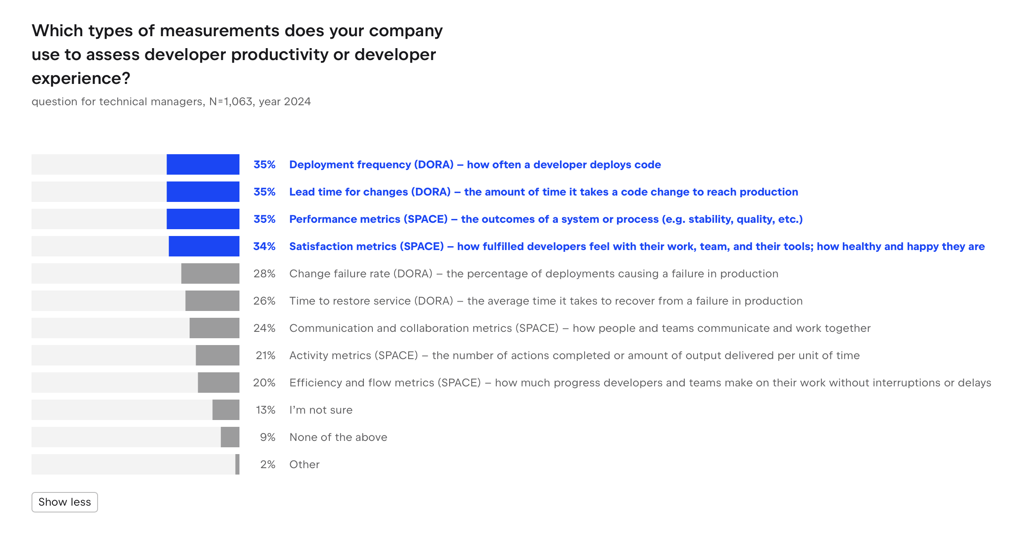
Task: Click the chart question heading text
Action: [237, 55]
